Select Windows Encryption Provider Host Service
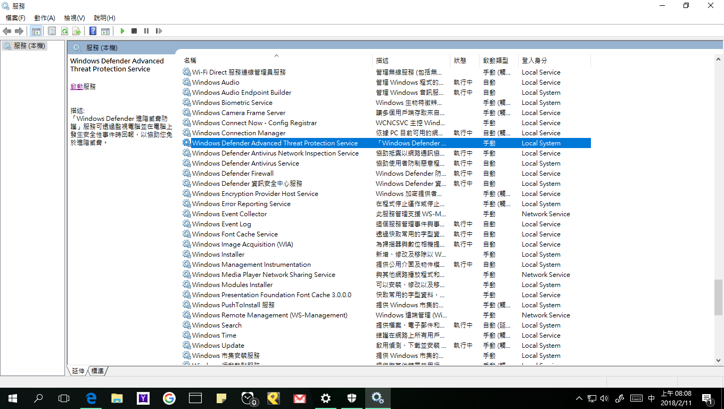This screenshot has width=724, height=409. point(386,193)
